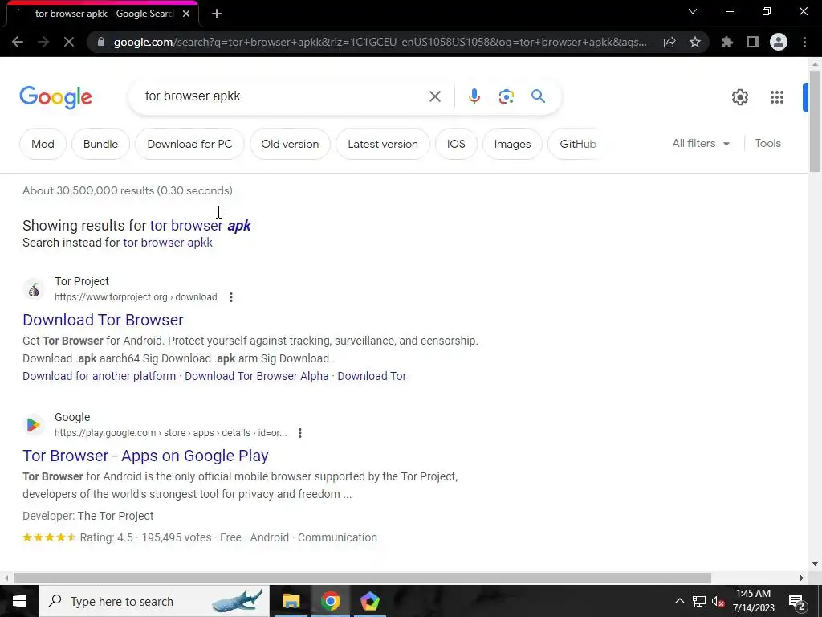This screenshot has width=822, height=617.
Task: Click the vertical scrollbar thumb
Action: pos(815,121)
